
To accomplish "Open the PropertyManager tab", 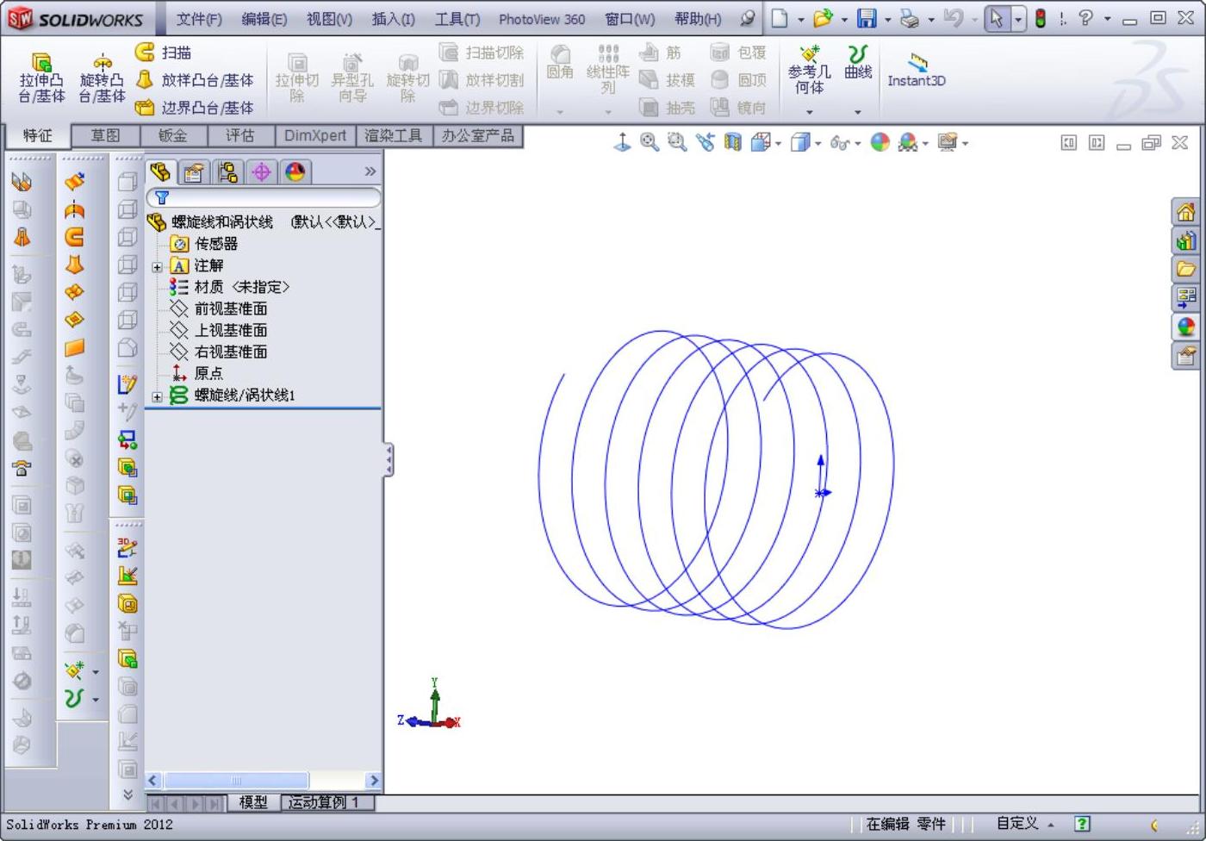I will (x=194, y=172).
